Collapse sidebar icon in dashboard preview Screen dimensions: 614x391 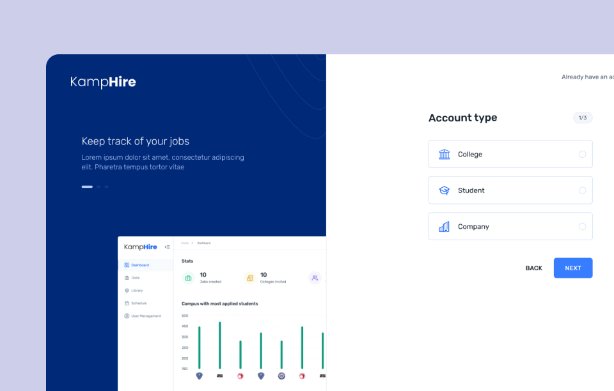point(167,247)
